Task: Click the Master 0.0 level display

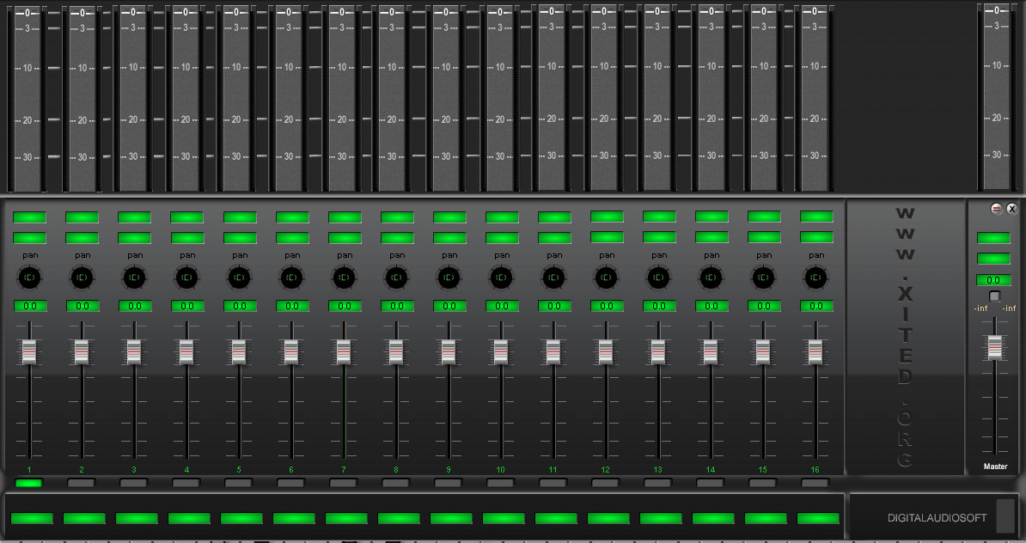Action: [993, 280]
